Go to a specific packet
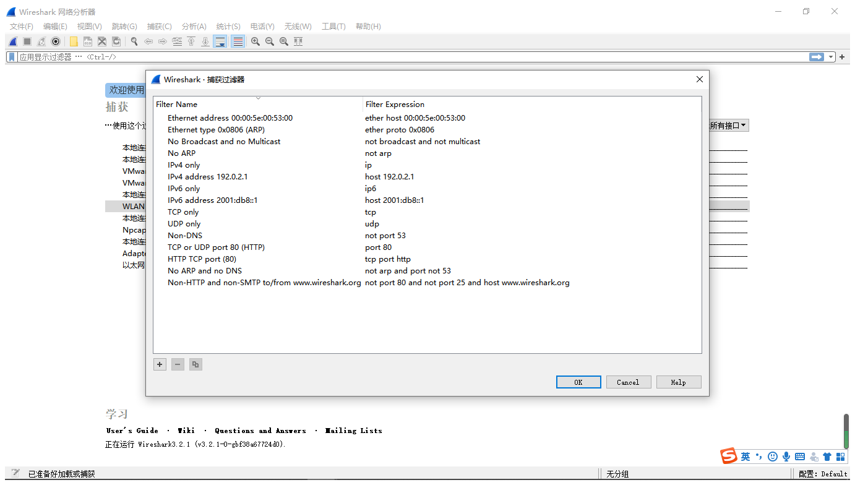The width and height of the screenshot is (855, 485). tap(177, 41)
